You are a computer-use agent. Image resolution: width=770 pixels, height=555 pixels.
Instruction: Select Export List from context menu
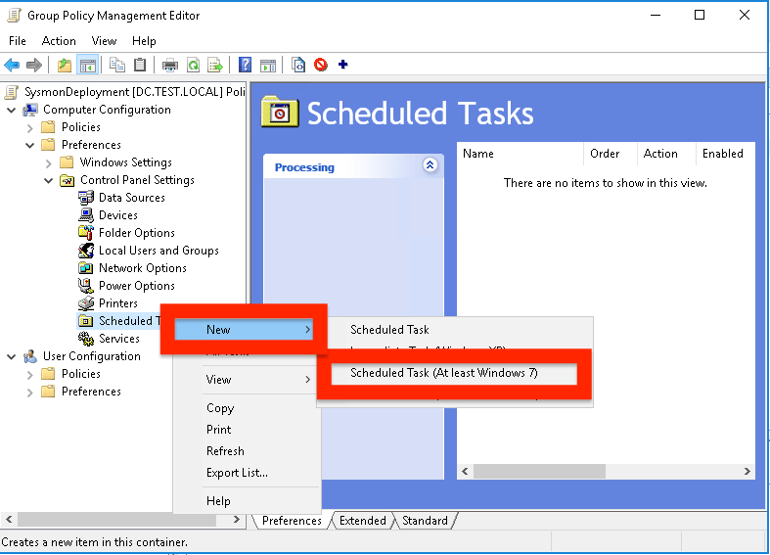(x=237, y=473)
